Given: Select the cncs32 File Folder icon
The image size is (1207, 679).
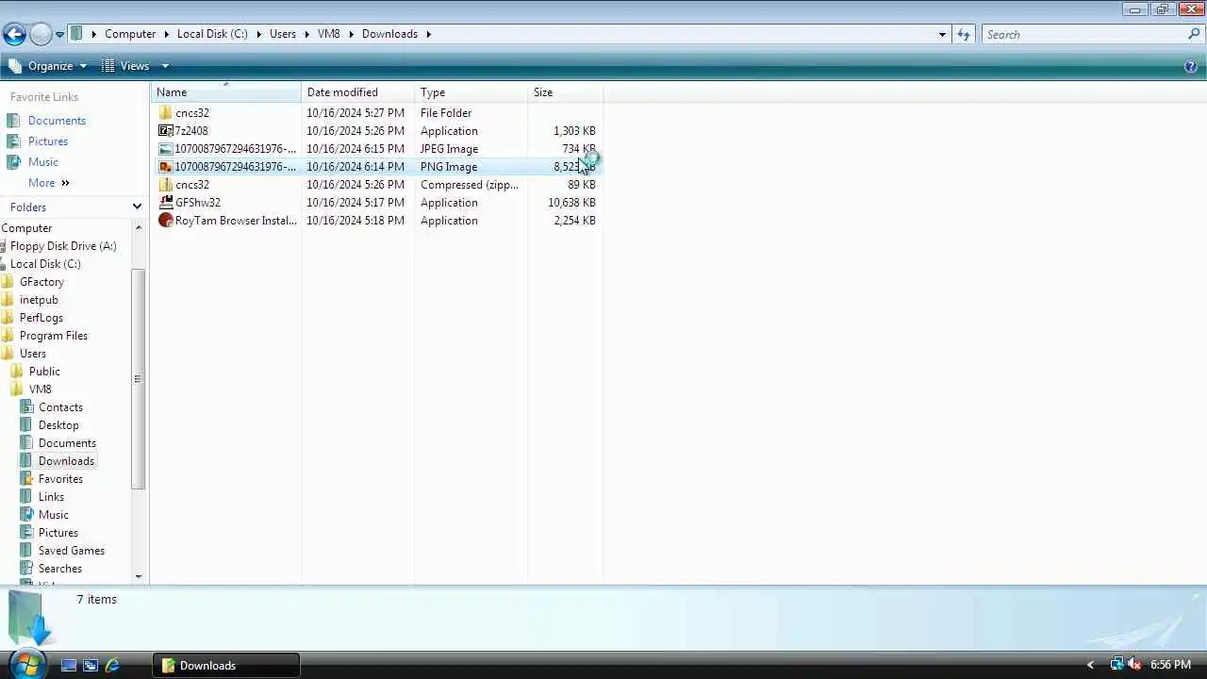Looking at the screenshot, I should click(x=166, y=113).
